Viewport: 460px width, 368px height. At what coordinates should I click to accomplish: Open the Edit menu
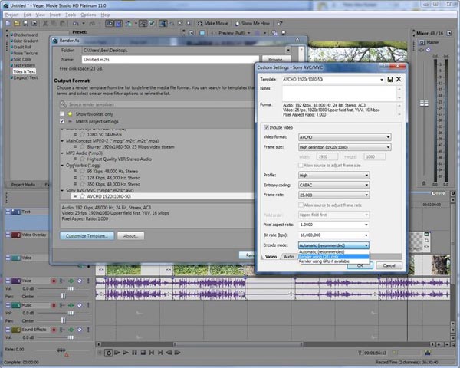[x=27, y=15]
